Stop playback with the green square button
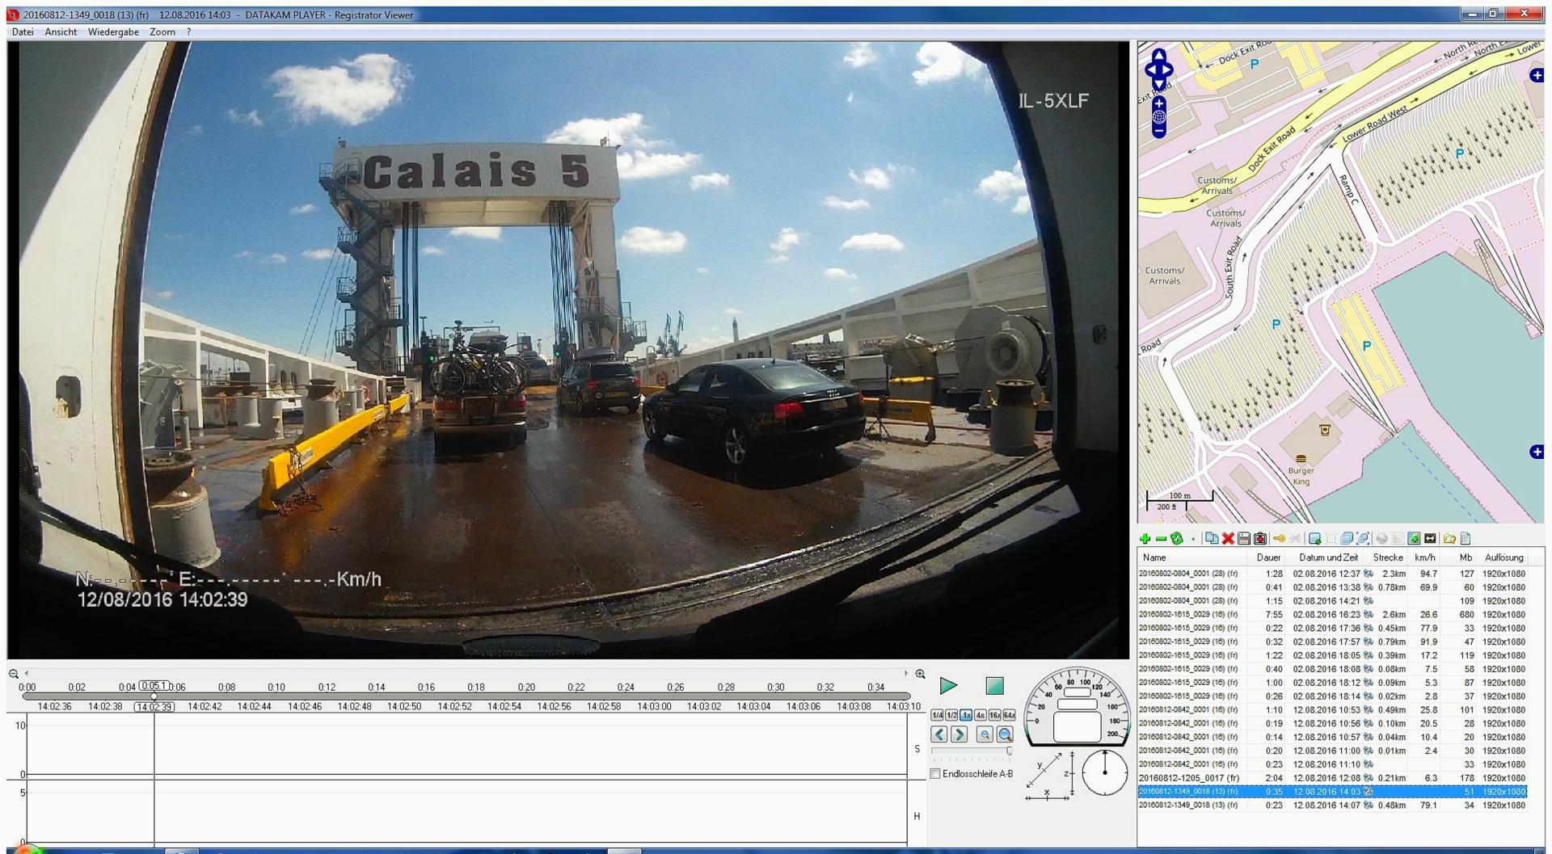 coord(994,686)
